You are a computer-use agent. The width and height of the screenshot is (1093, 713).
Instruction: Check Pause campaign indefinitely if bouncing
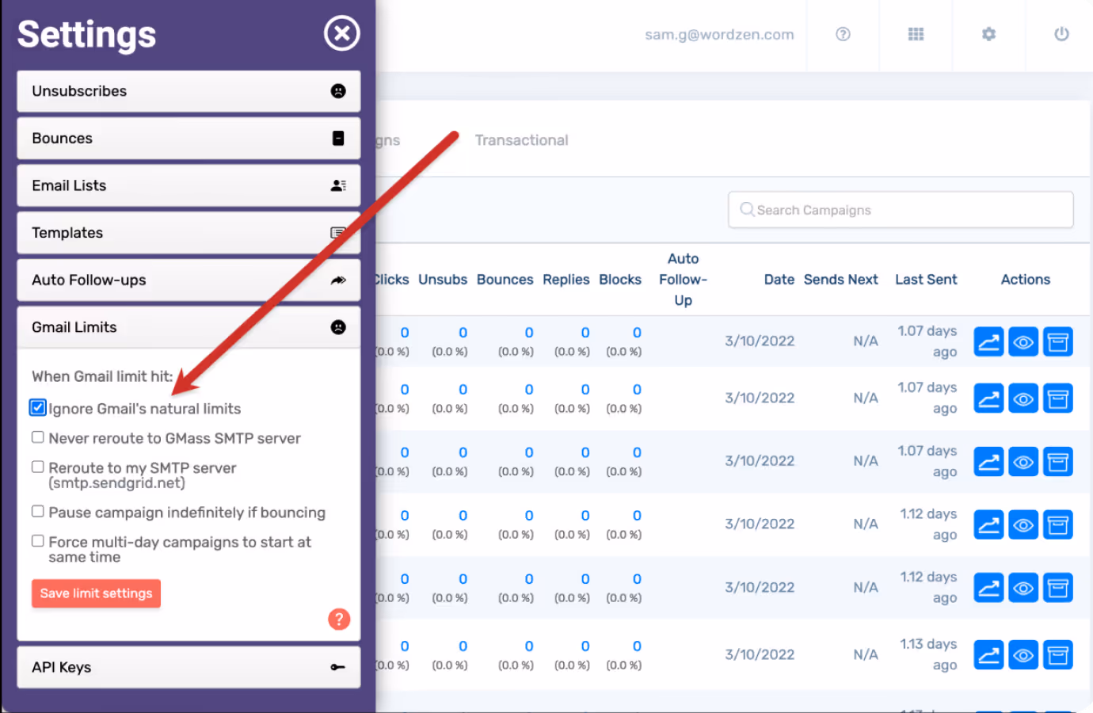38,512
